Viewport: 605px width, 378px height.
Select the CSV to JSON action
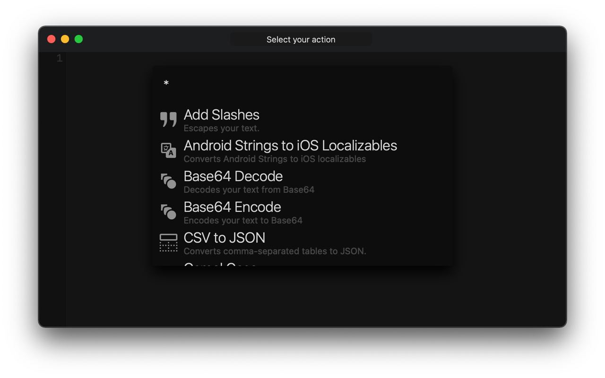click(302, 242)
